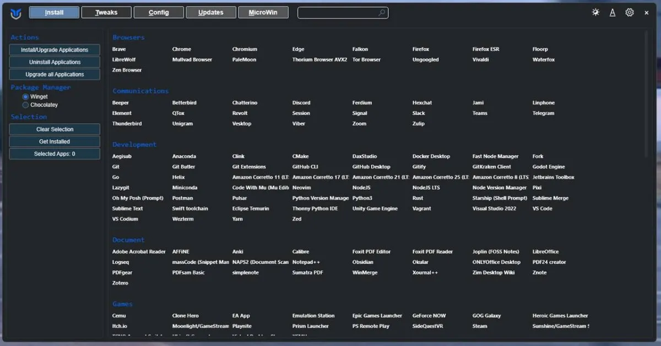Close the window with the X icon

647,13
